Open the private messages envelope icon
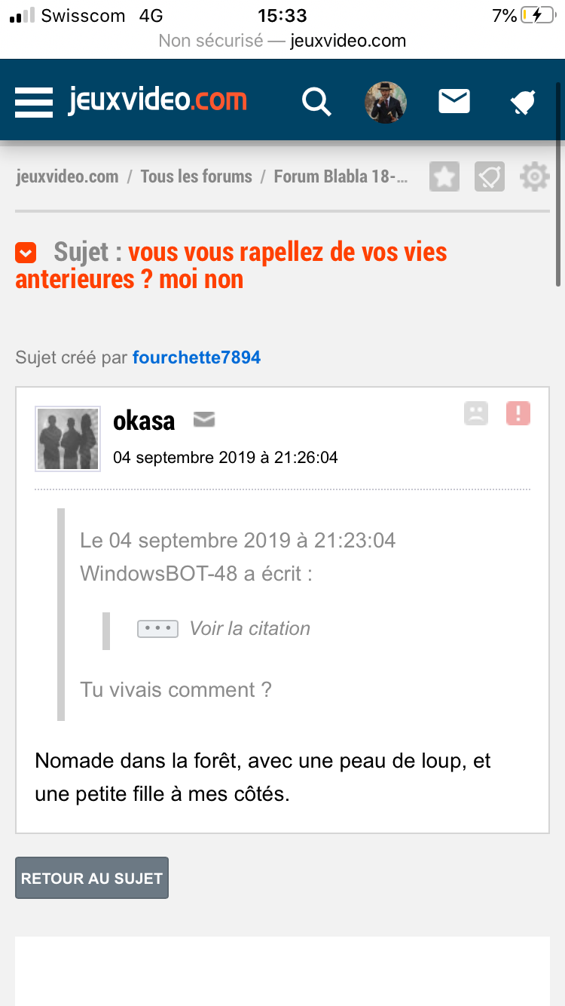The width and height of the screenshot is (565, 1006). (454, 101)
